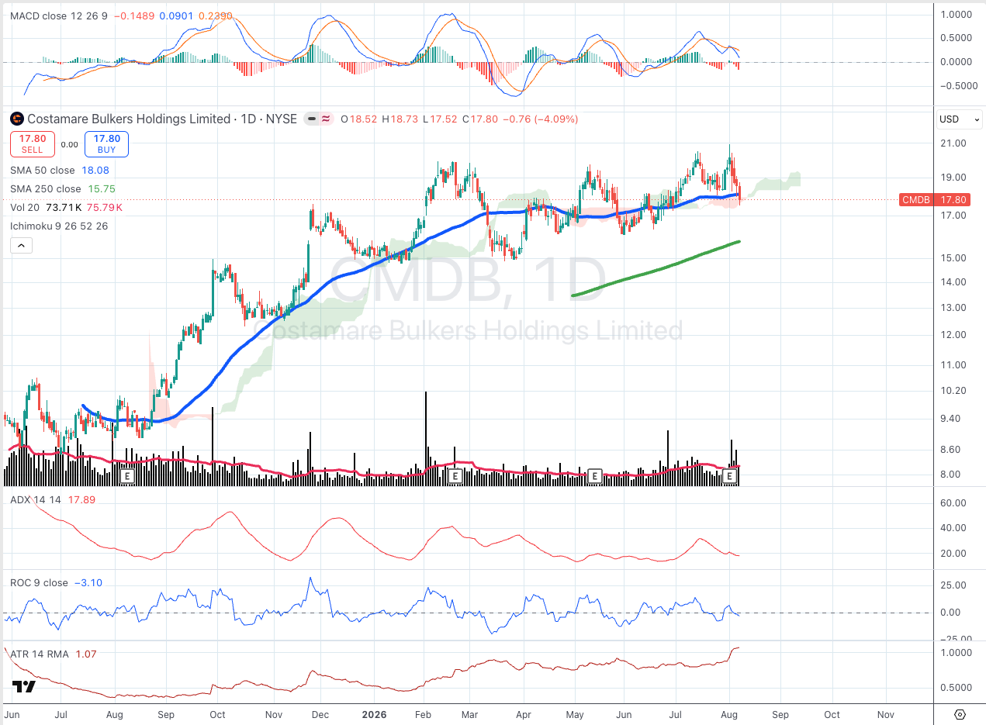Click the earnings E marker near August 2025

point(128,475)
